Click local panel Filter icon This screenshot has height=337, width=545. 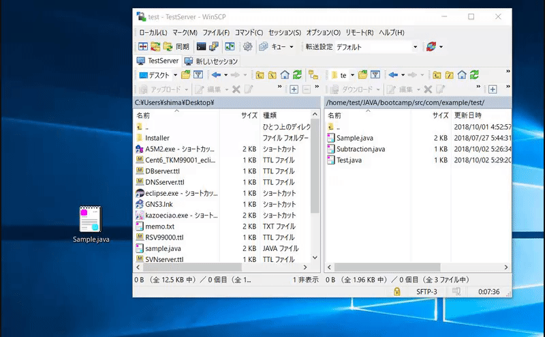coord(198,75)
